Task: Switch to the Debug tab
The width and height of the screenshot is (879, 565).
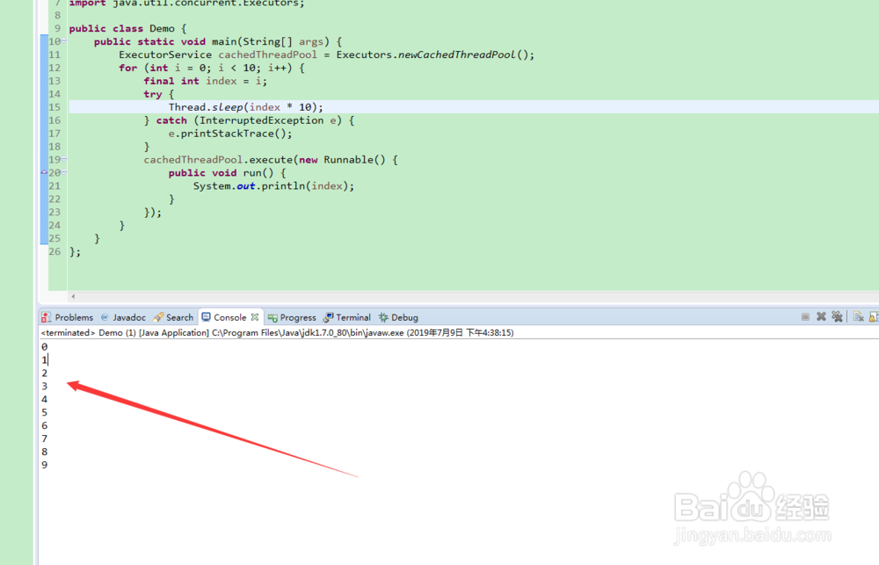Action: (x=398, y=317)
